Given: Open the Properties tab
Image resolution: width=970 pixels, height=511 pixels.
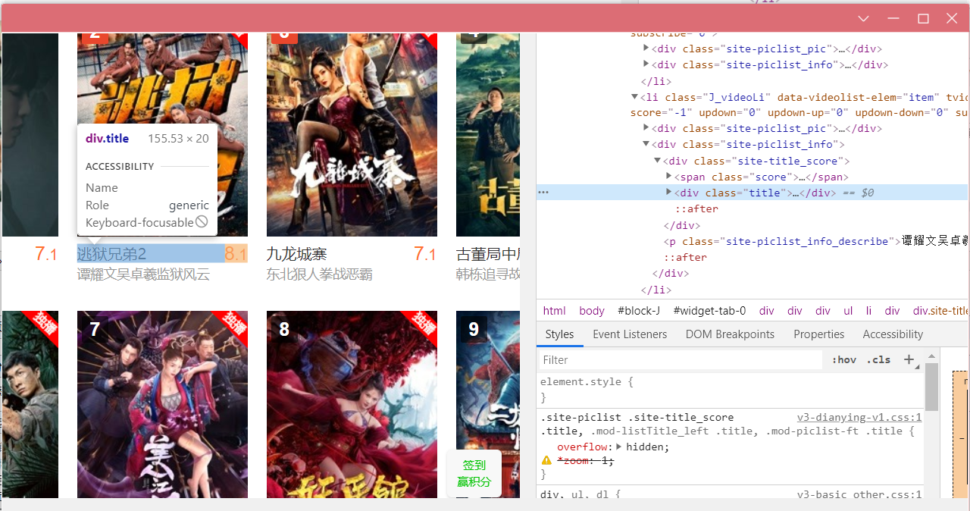Looking at the screenshot, I should pos(819,334).
